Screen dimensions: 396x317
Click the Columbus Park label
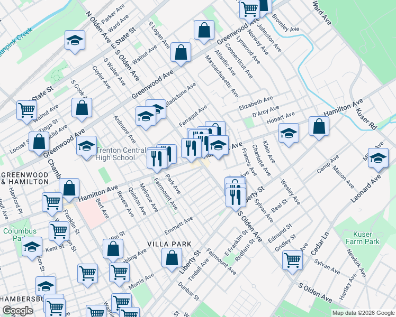pyautogui.click(x=20, y=235)
